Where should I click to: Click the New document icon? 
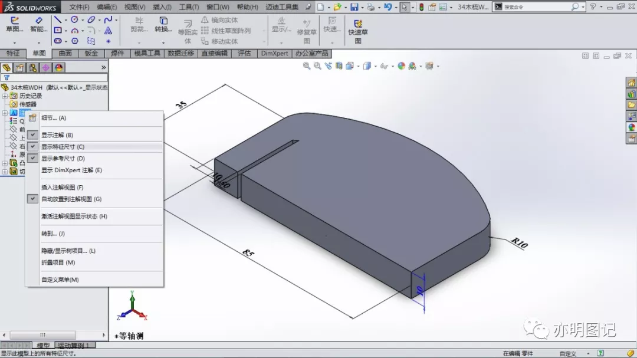(320, 7)
